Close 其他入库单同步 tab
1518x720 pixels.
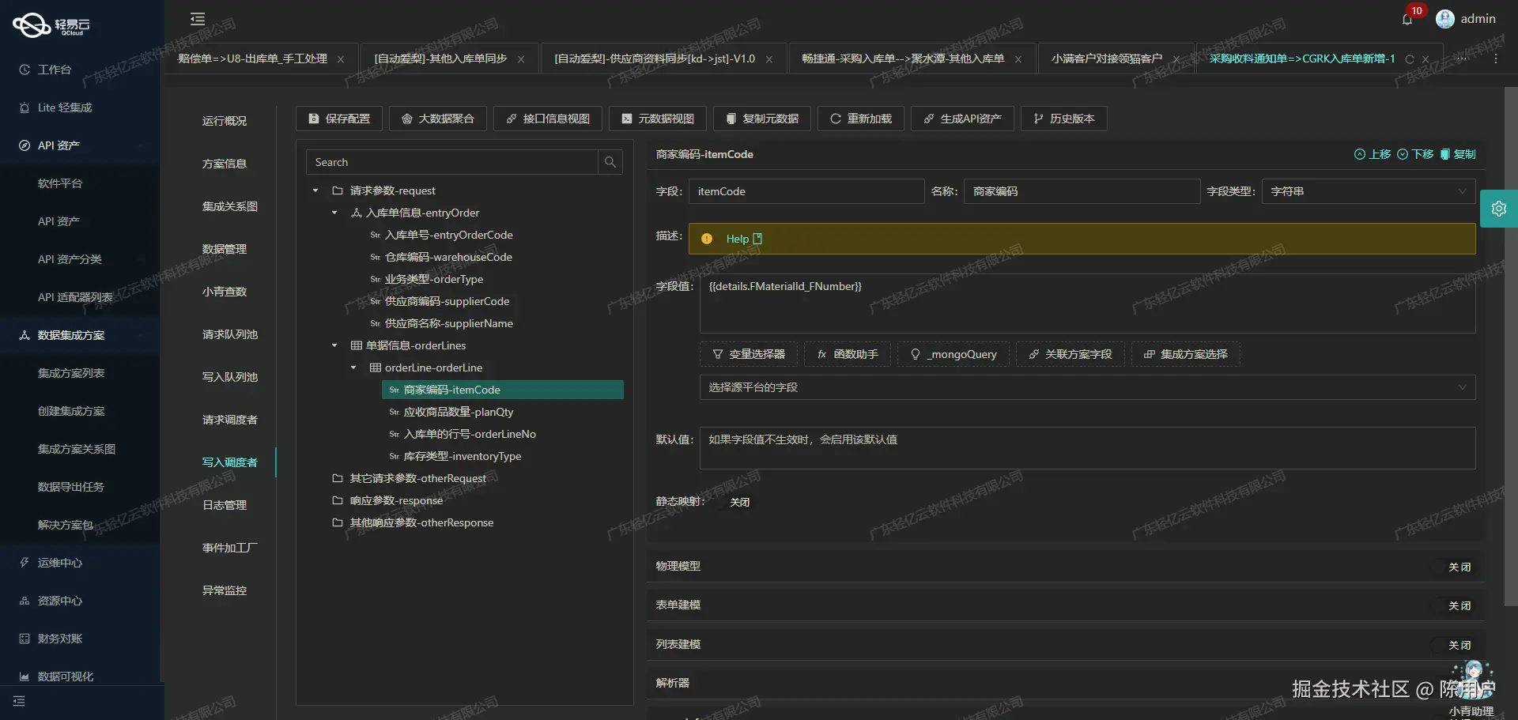pos(521,59)
